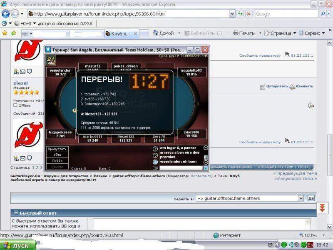Click the Домой home icon
Screen dimensions: 333x250
pos(156,33)
